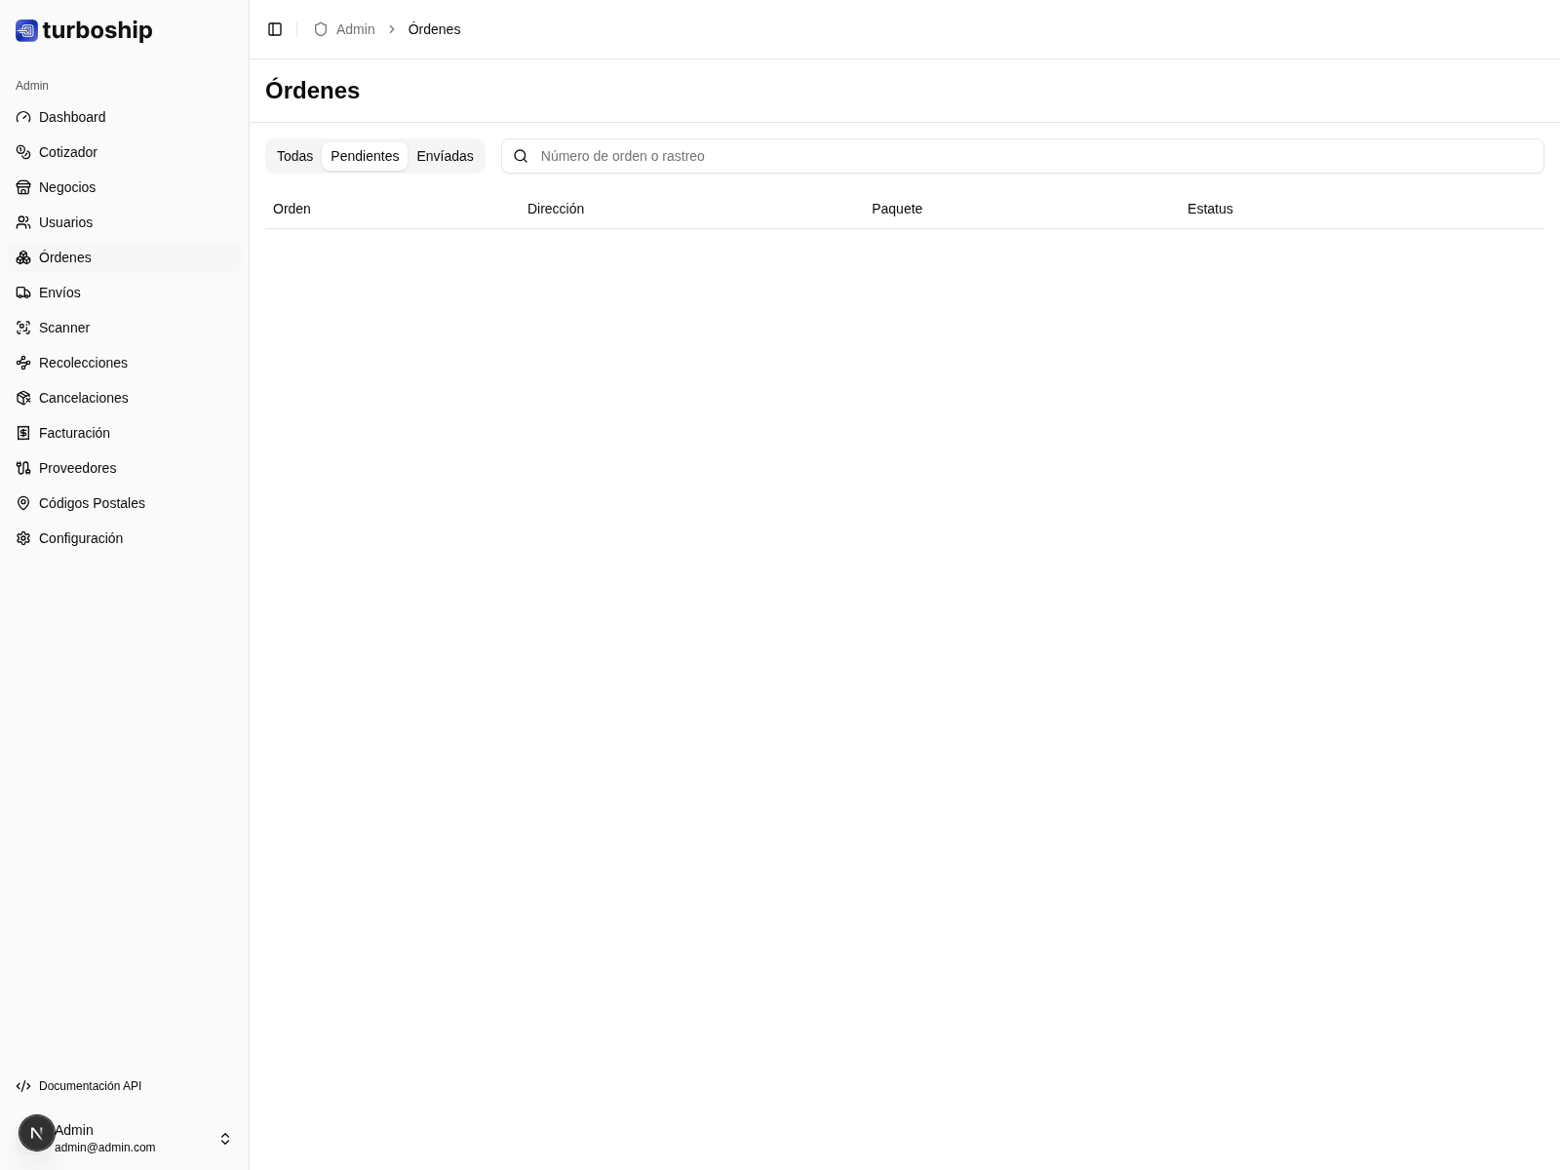Select the Usuarios people icon

23,222
